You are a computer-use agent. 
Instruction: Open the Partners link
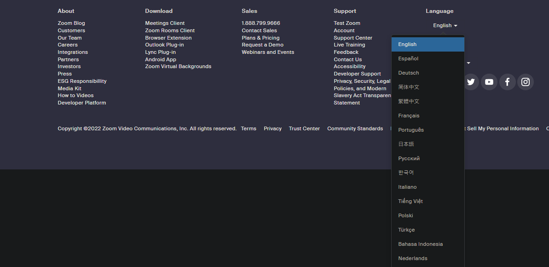68,59
